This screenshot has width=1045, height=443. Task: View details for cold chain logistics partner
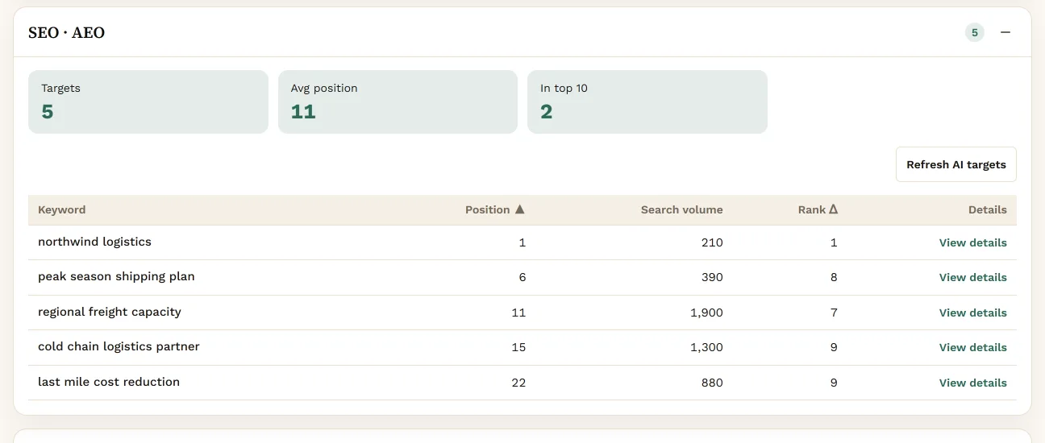tap(973, 347)
